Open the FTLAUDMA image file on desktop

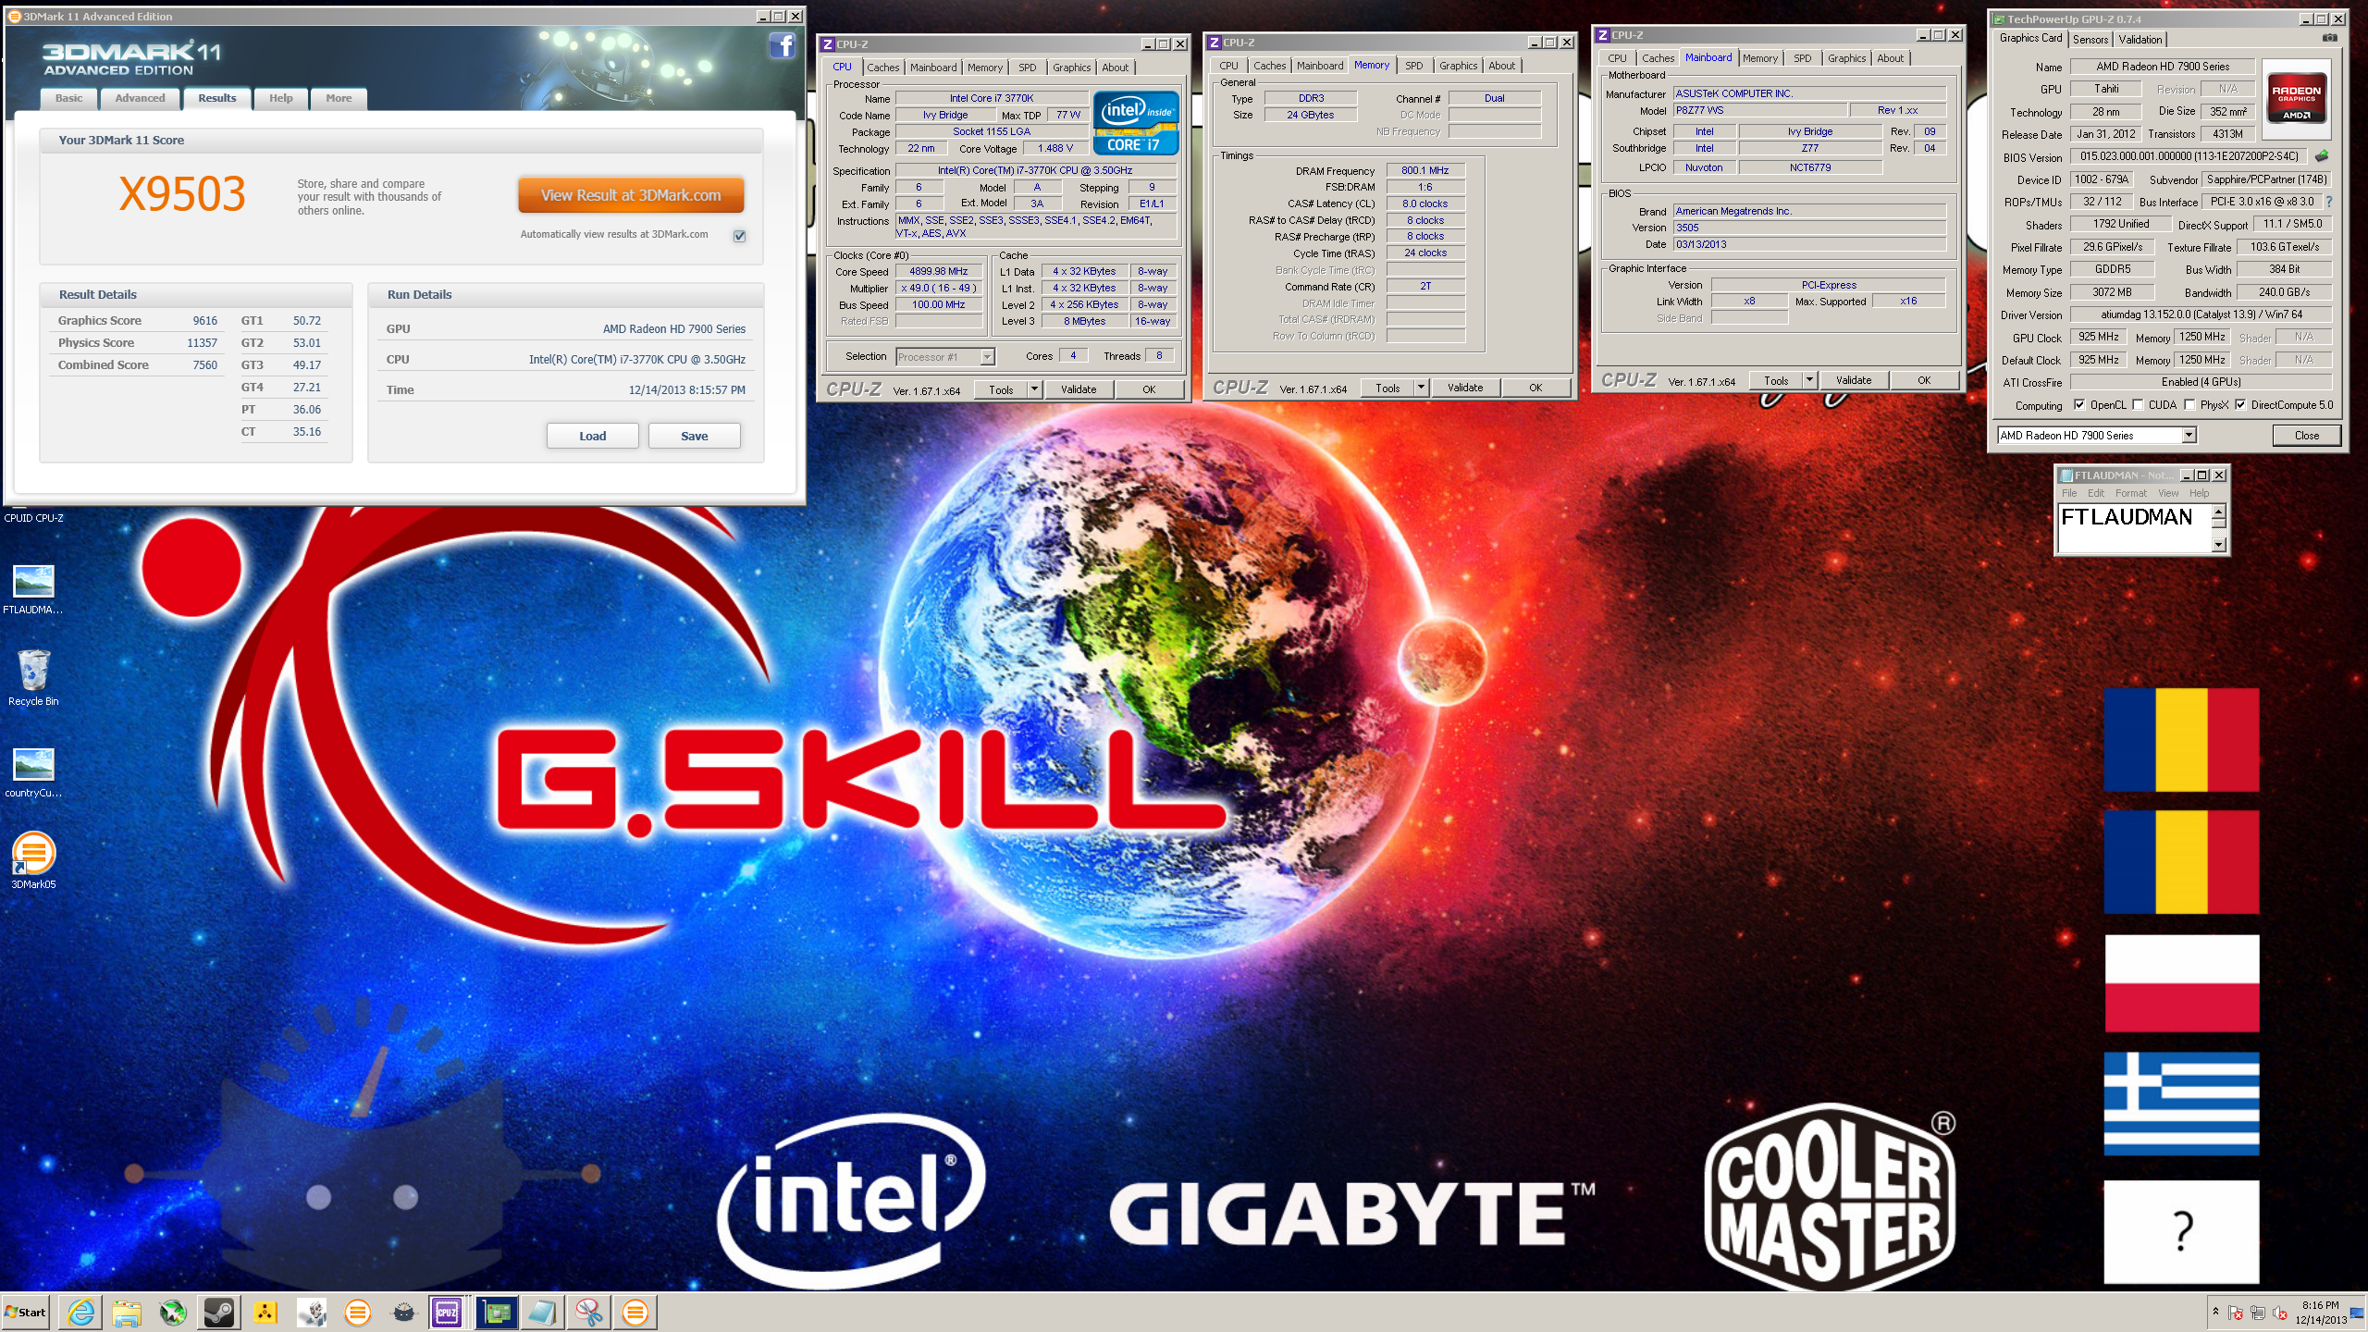click(33, 590)
